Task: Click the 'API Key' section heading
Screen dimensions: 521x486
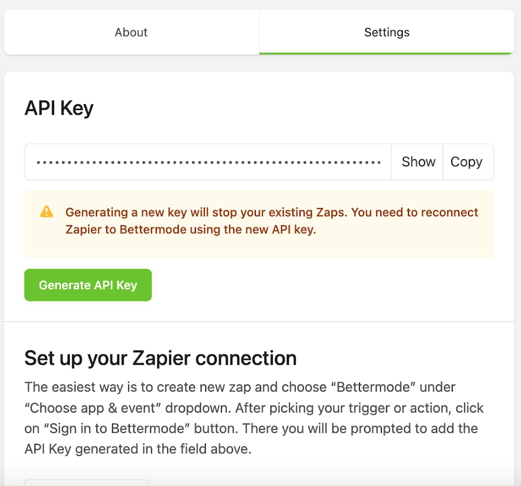Action: coord(59,108)
